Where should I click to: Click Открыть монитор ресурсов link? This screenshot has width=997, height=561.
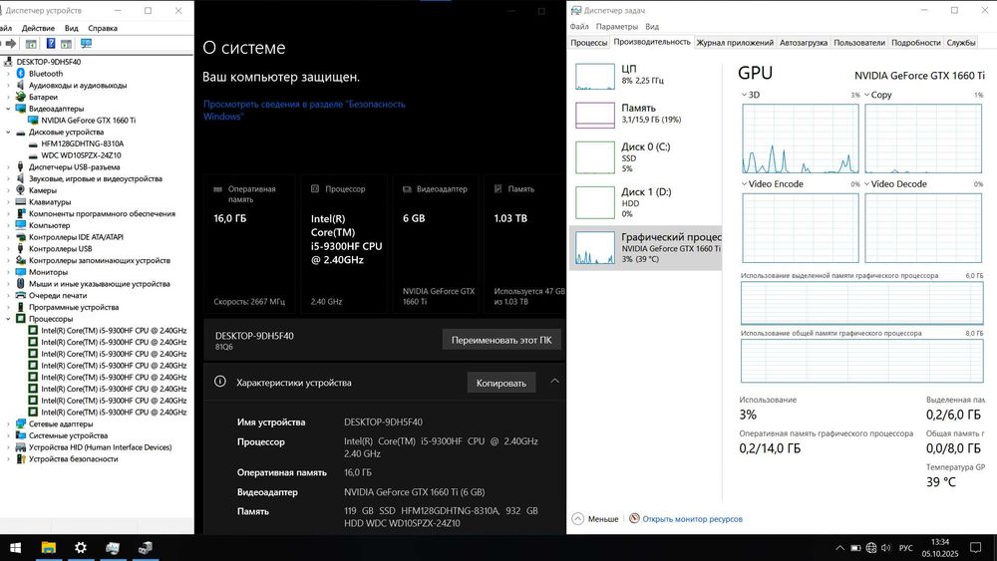[692, 519]
